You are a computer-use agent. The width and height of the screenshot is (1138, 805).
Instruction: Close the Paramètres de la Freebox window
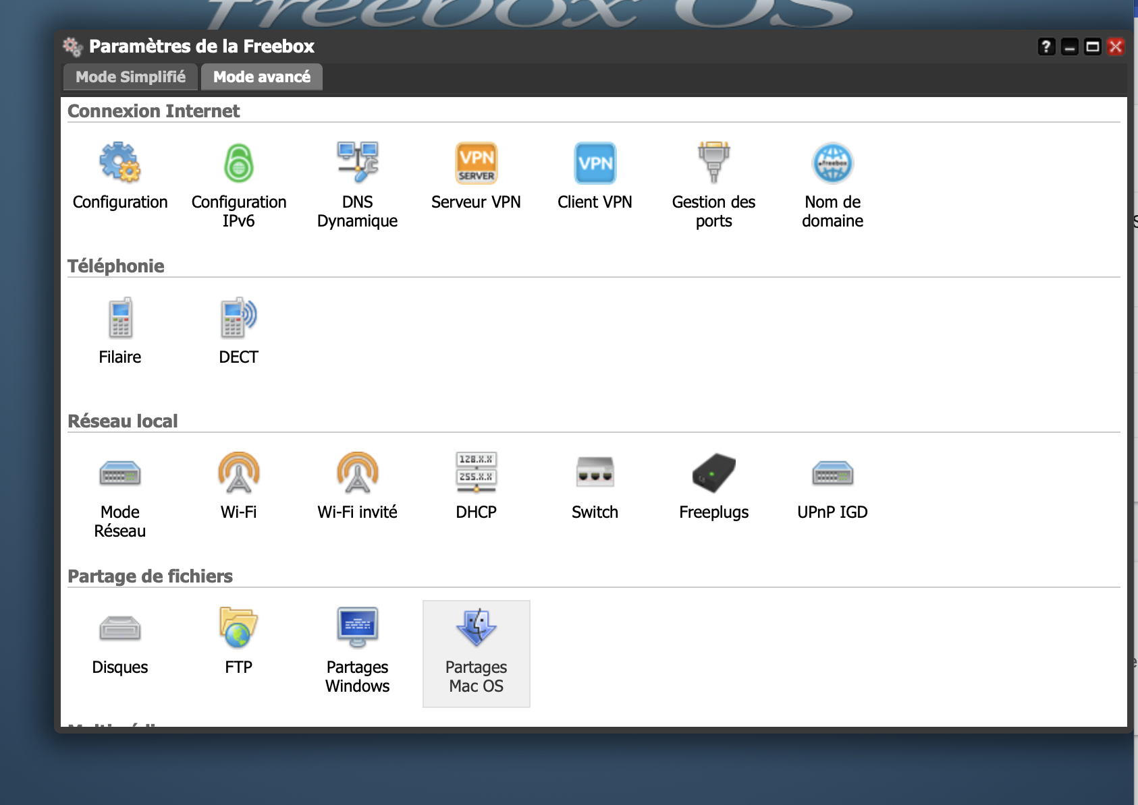(1115, 47)
